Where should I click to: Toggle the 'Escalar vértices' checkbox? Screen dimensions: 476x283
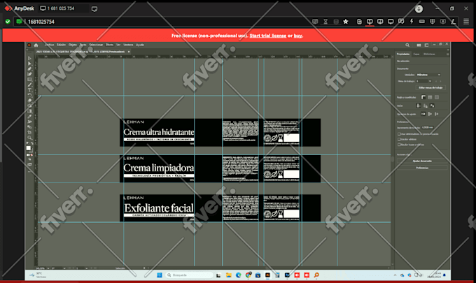click(x=399, y=139)
